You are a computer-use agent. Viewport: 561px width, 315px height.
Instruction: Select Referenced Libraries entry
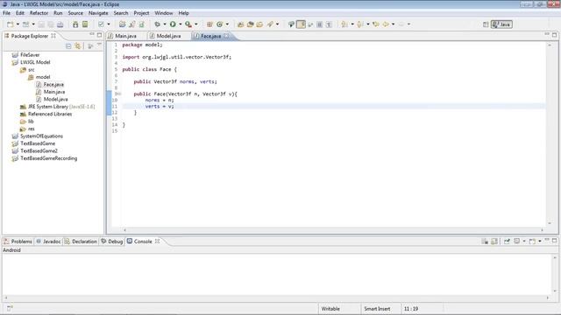[50, 114]
